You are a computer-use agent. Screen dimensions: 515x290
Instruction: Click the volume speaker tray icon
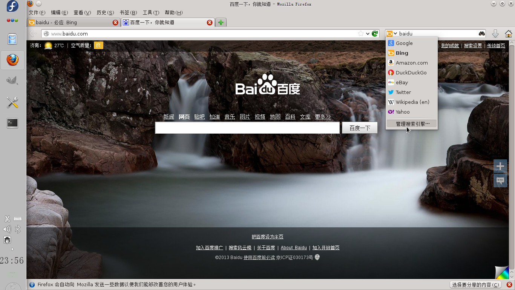7,229
